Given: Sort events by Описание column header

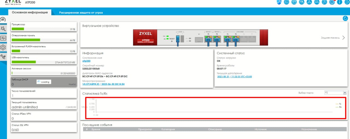Looking at the screenshot, I should coord(215,129).
